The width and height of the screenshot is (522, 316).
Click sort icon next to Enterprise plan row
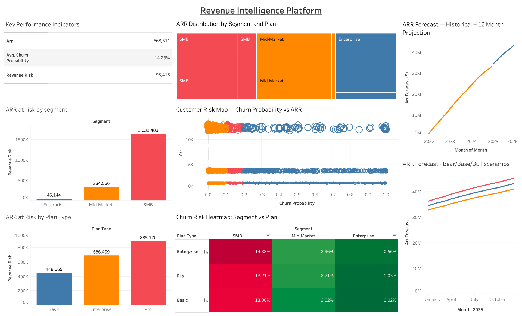click(206, 252)
